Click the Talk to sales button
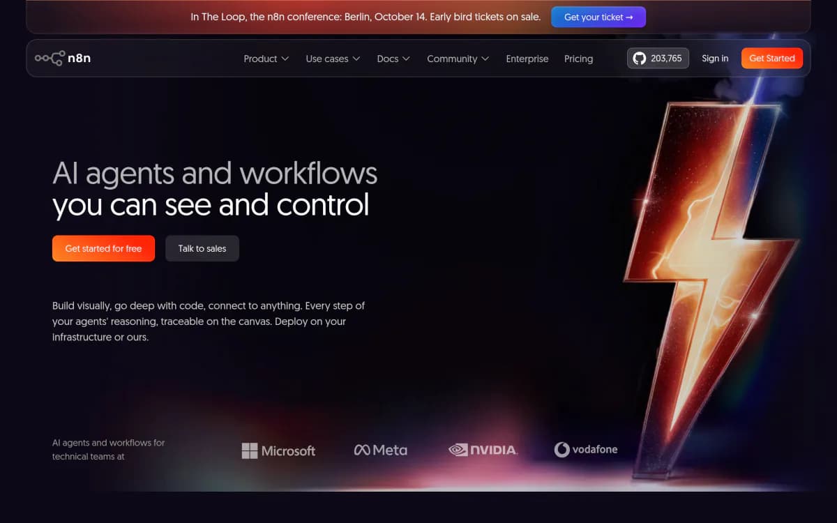Screen dimensions: 837x523 [x=202, y=248]
